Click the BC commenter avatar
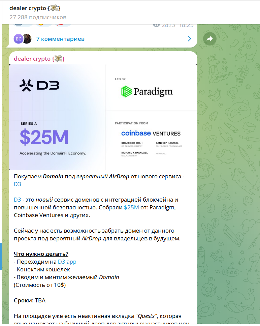 click(18, 39)
